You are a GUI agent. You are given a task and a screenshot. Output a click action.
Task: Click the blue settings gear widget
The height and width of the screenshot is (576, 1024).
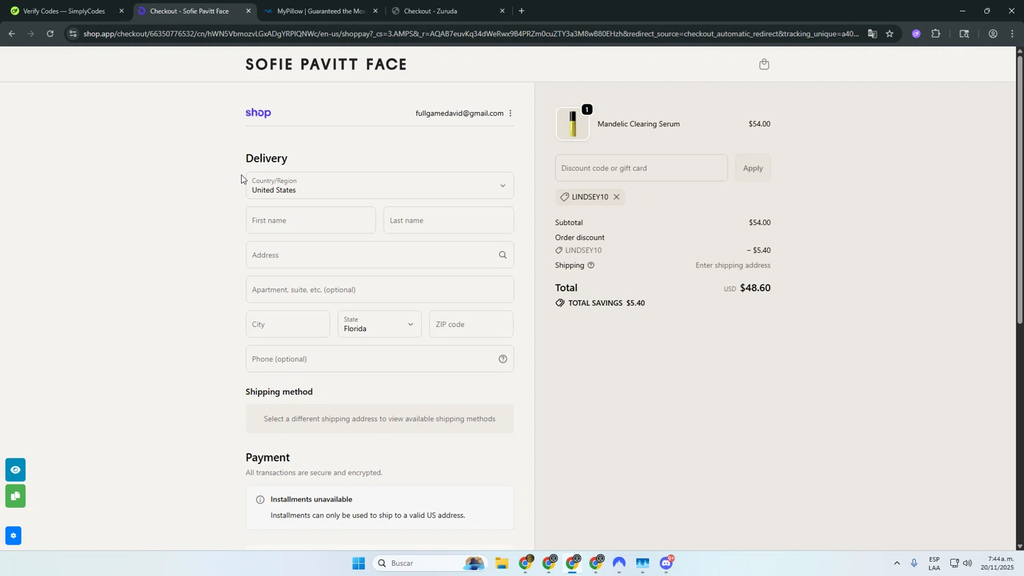click(x=13, y=536)
